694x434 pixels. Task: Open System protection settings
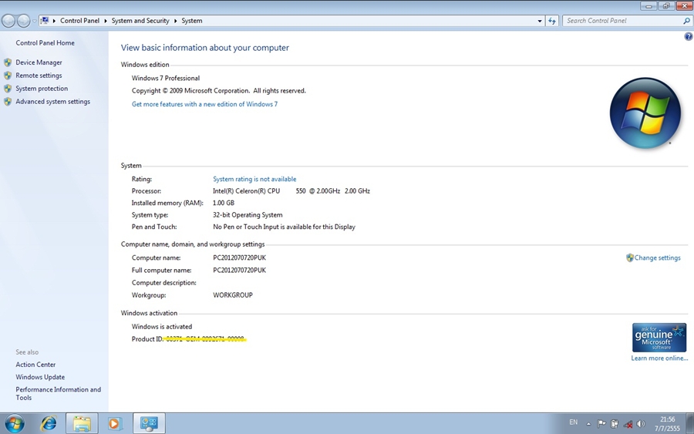(x=42, y=89)
